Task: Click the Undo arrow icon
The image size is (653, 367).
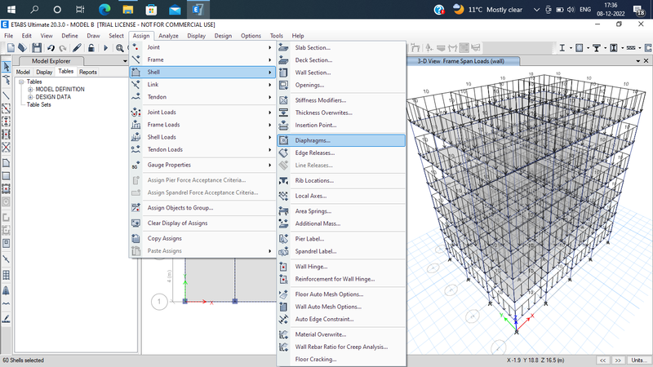Action: pyautogui.click(x=51, y=48)
